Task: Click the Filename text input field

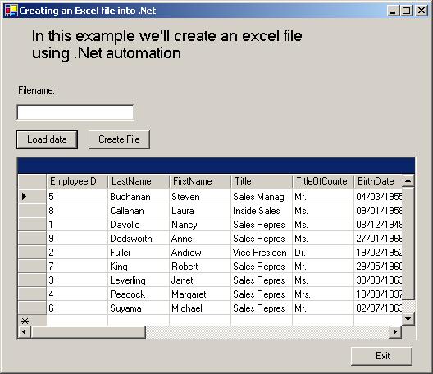Action: pyautogui.click(x=75, y=112)
